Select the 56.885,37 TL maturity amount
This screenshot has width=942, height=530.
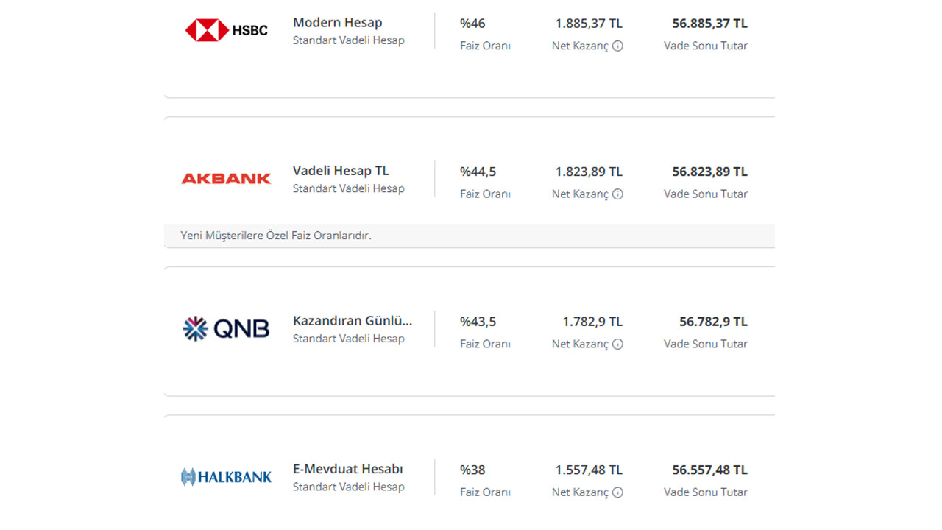[x=709, y=24]
